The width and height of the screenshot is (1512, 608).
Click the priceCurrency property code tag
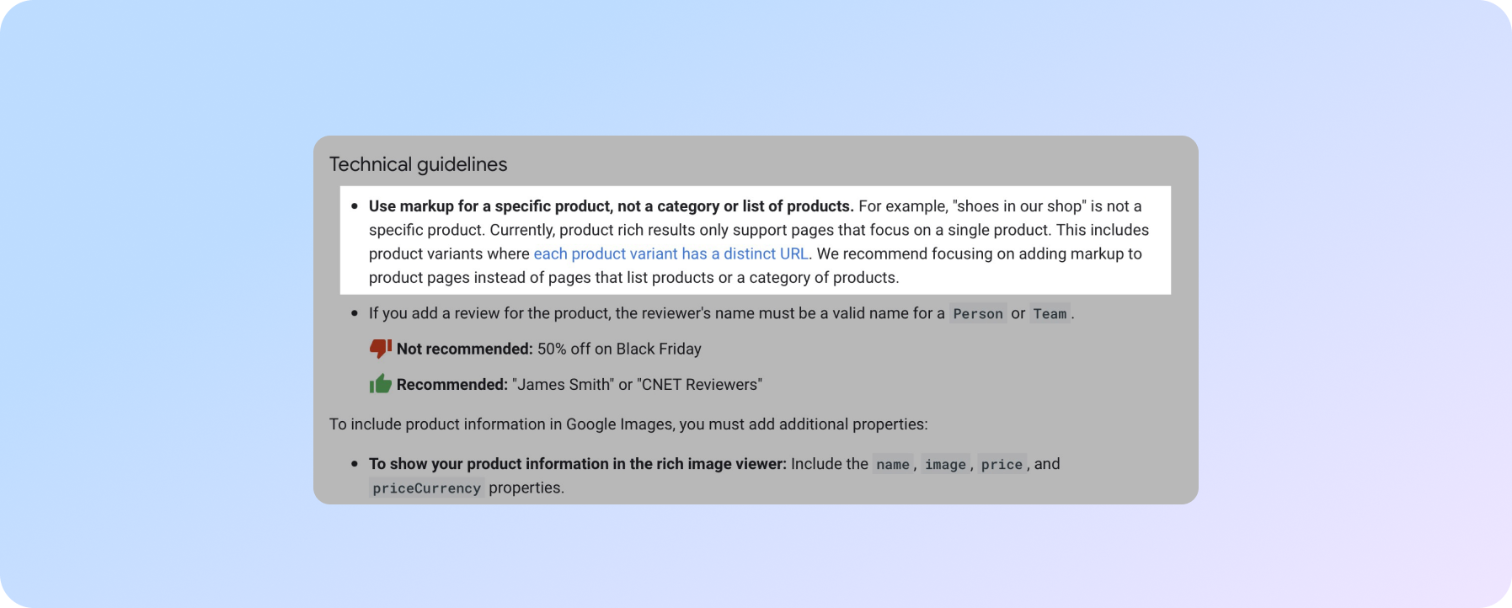(426, 488)
